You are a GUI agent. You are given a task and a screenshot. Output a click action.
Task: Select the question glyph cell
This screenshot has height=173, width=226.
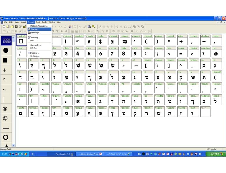pos(205,52)
